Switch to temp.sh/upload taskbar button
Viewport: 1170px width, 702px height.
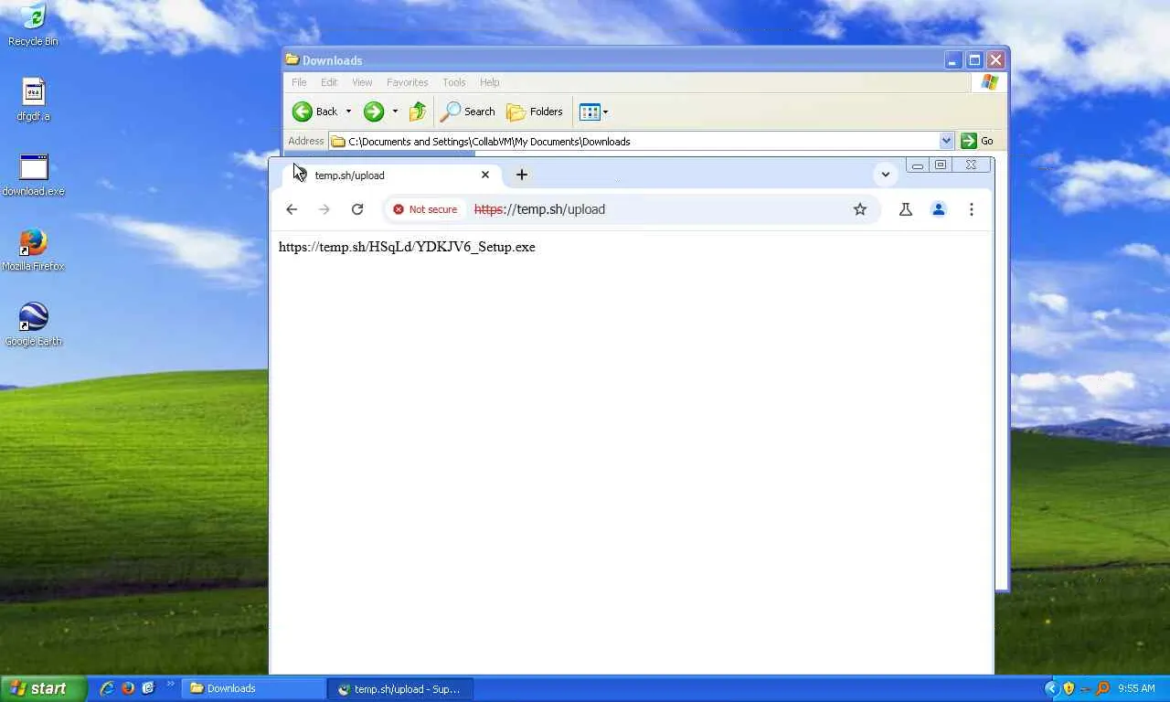tap(402, 688)
